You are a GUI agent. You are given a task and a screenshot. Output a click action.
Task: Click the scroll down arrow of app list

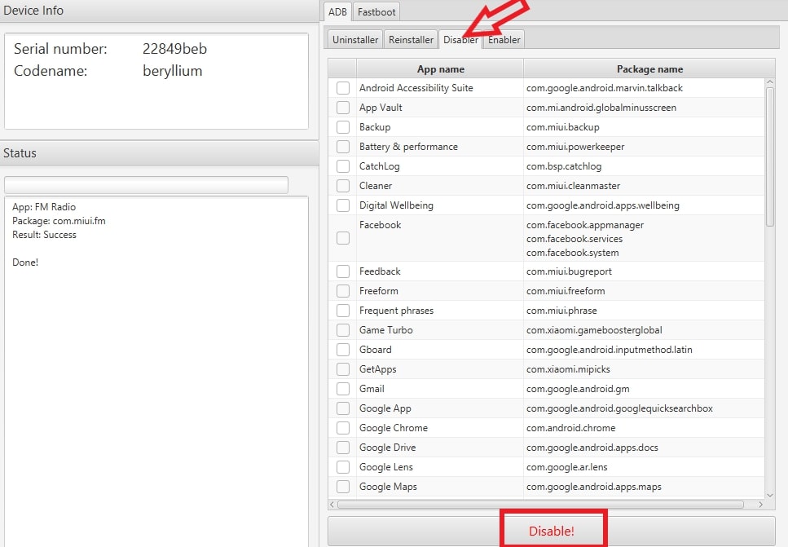(769, 495)
